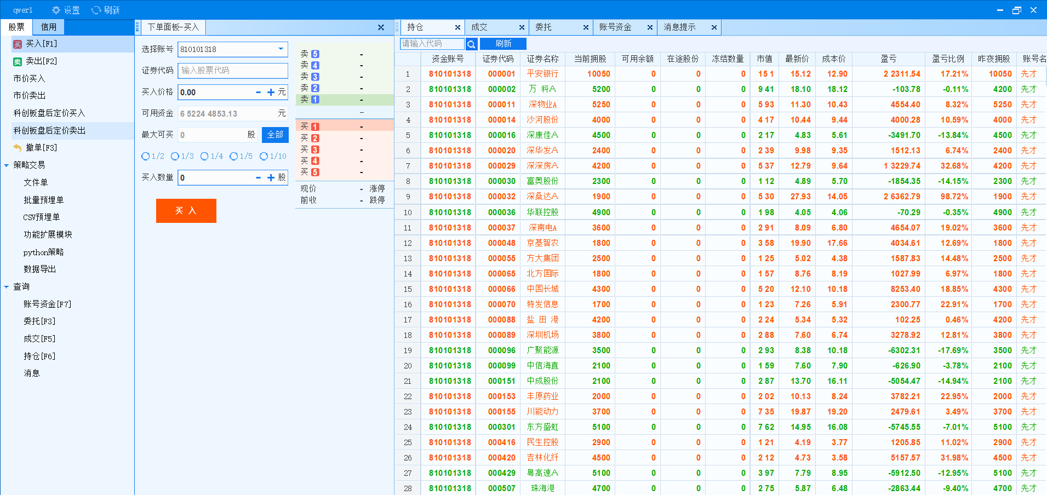Click the 刷新 refresh icon in title bar
This screenshot has height=495, width=1047.
pyautogui.click(x=96, y=10)
